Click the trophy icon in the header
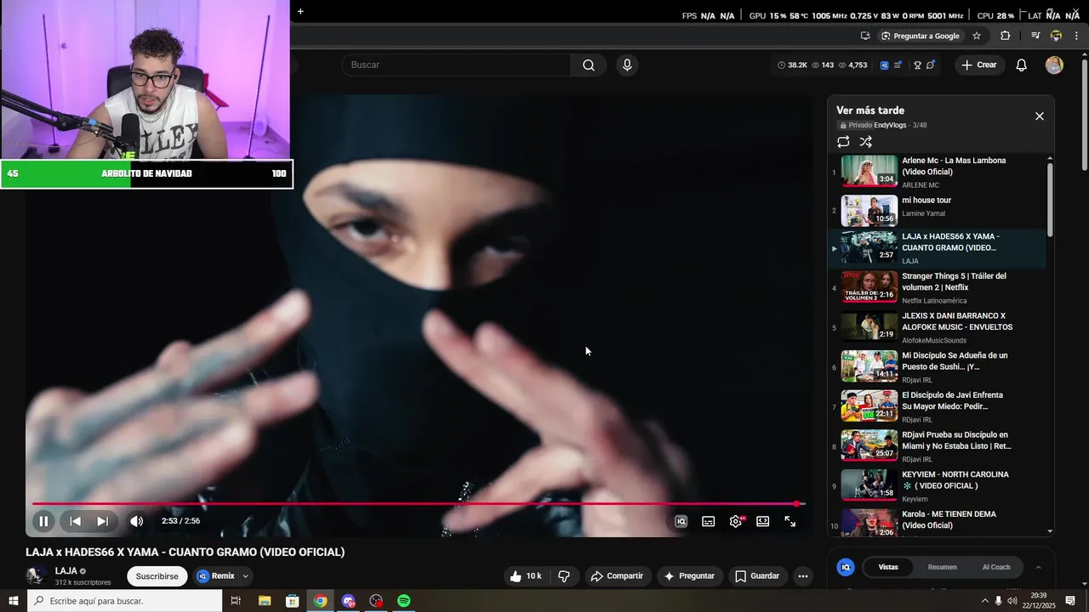 pos(917,65)
